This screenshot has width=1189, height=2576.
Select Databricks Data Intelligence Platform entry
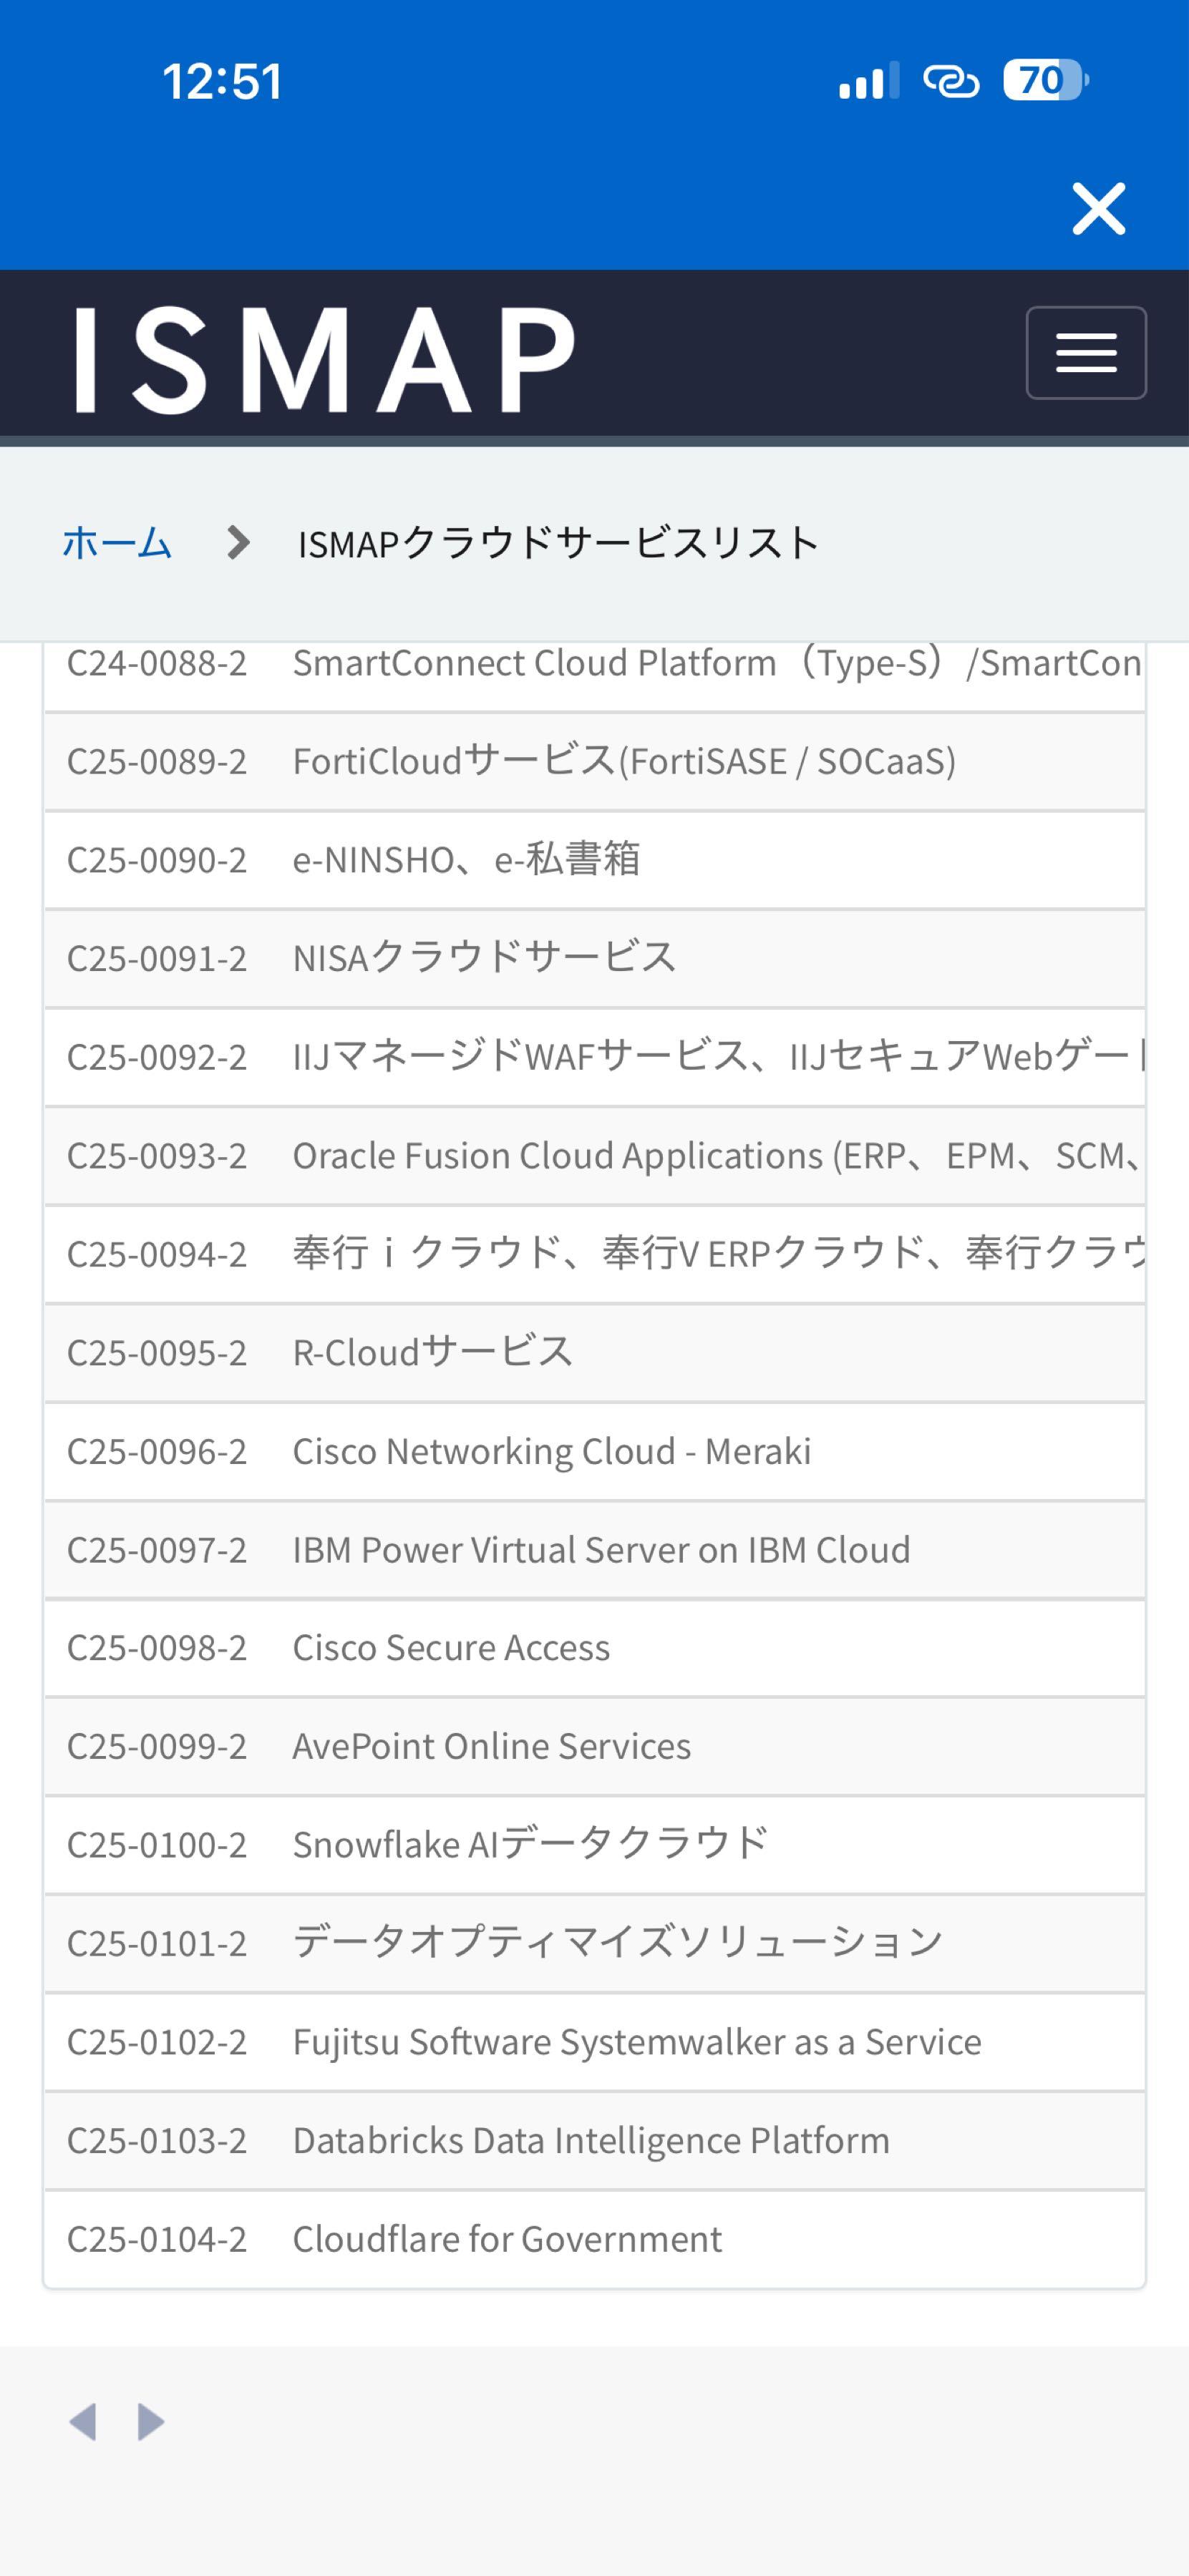(x=590, y=2140)
